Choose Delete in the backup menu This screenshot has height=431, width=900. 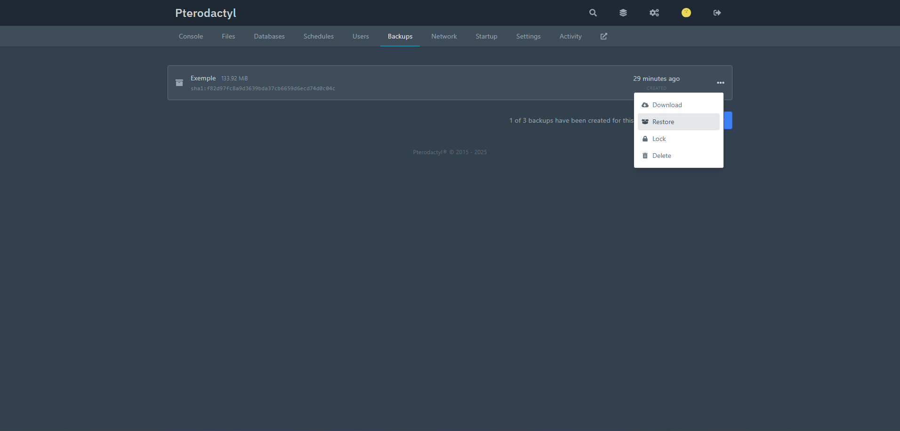pos(679,156)
